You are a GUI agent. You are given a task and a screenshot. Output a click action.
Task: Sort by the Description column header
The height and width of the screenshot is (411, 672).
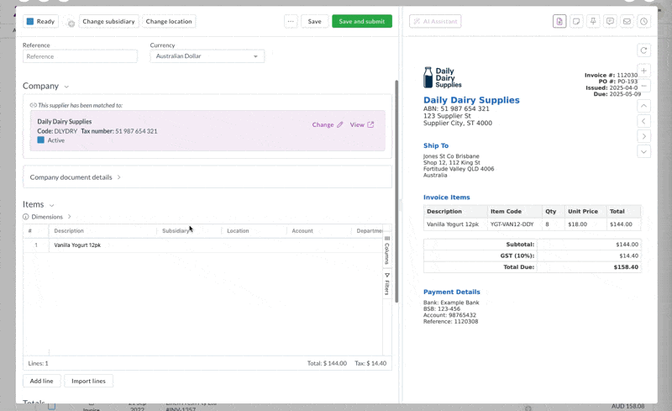(x=69, y=231)
